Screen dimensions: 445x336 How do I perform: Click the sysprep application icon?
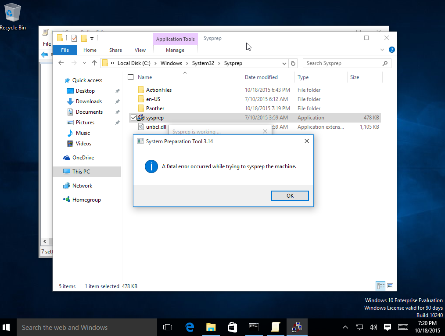(141, 118)
